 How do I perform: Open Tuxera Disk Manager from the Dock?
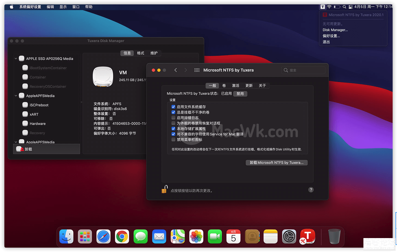click(307, 236)
